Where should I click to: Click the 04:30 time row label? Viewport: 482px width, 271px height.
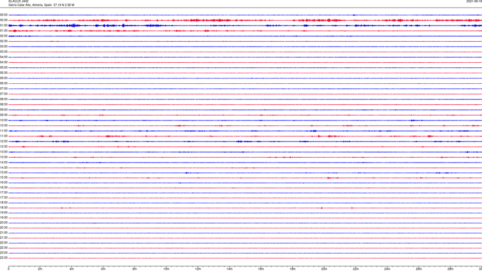click(x=4, y=62)
